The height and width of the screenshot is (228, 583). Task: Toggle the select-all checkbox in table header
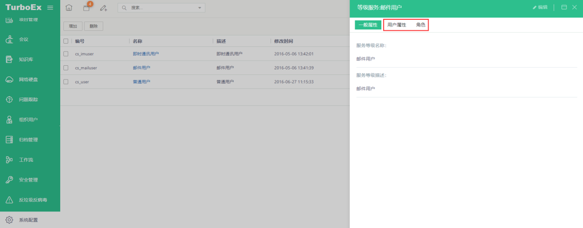coord(66,41)
